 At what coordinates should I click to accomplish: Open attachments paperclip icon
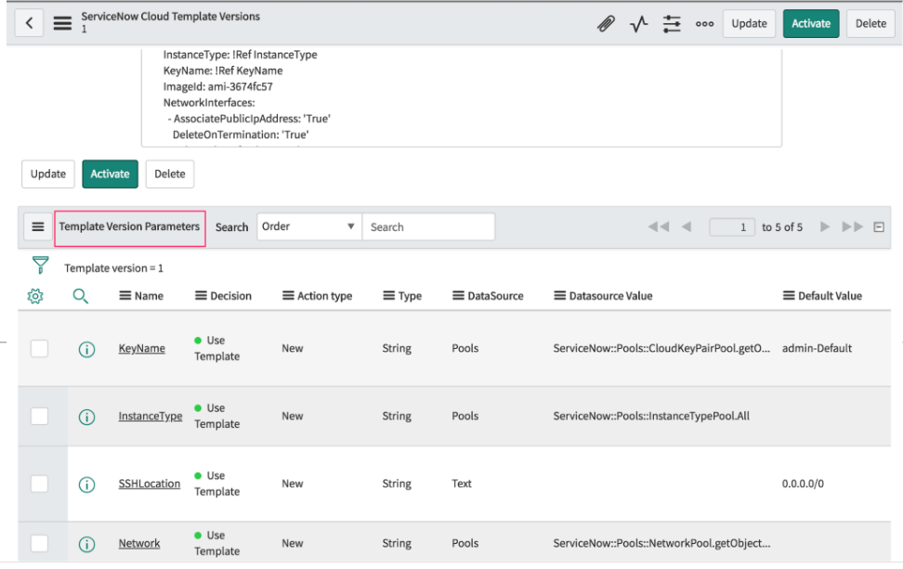(x=606, y=23)
